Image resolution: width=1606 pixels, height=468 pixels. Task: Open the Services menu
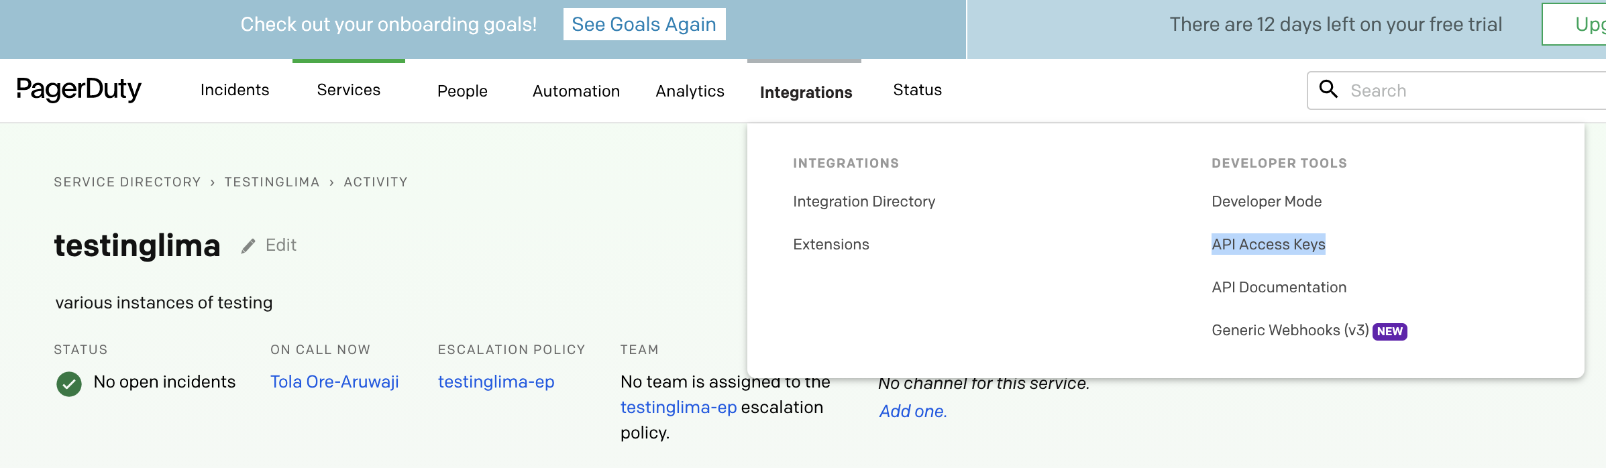pos(349,90)
